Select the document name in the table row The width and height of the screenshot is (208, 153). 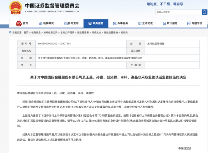point(90,58)
